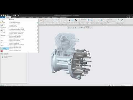133x100 pixels.
Task: Expand the Datum group dropdown label
Action: [47, 25]
